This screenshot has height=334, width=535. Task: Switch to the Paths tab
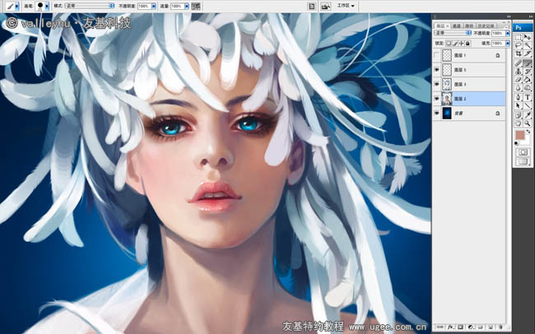point(469,26)
